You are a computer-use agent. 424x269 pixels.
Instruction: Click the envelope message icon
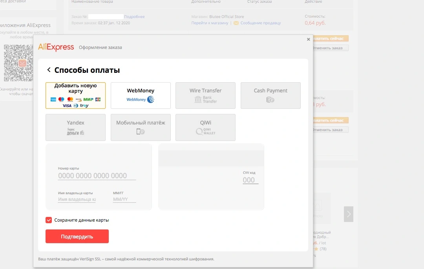coord(236,23)
